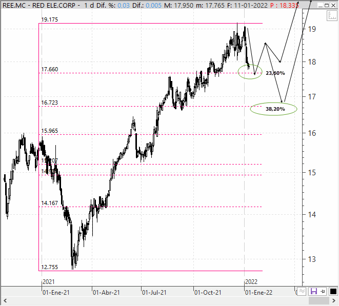This screenshot has width=339, height=306.
Task: Select the 15.965 Fibonacci level label
Action: click(x=50, y=131)
